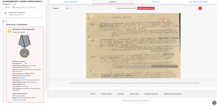
Task: Switch to 'Сводная информация' tab
Action: pos(71,2)
